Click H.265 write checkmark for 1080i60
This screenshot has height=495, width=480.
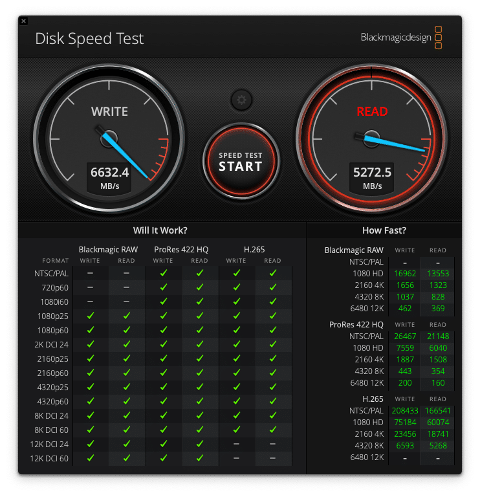coord(237,302)
